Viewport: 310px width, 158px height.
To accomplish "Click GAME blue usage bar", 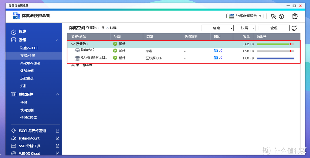I will click(x=275, y=58).
